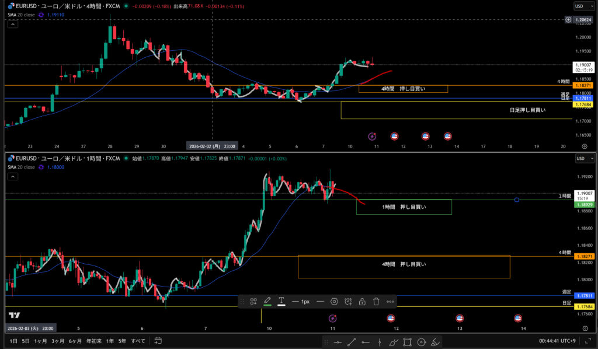Viewport: 598px width, 349px height.
Task: Click the go-to-date calendar icon
Action: point(157,341)
